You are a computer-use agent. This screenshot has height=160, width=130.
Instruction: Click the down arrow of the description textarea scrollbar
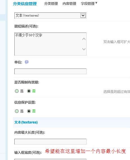pyautogui.click(x=84, y=49)
